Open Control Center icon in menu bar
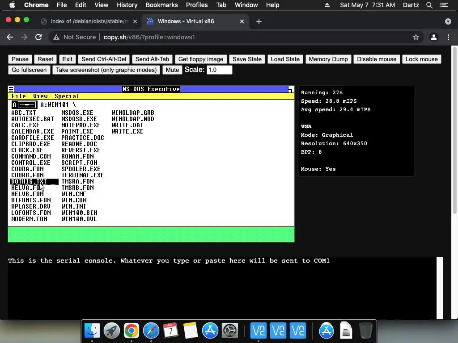Screen dimensions: 458x343 coord(444,5)
